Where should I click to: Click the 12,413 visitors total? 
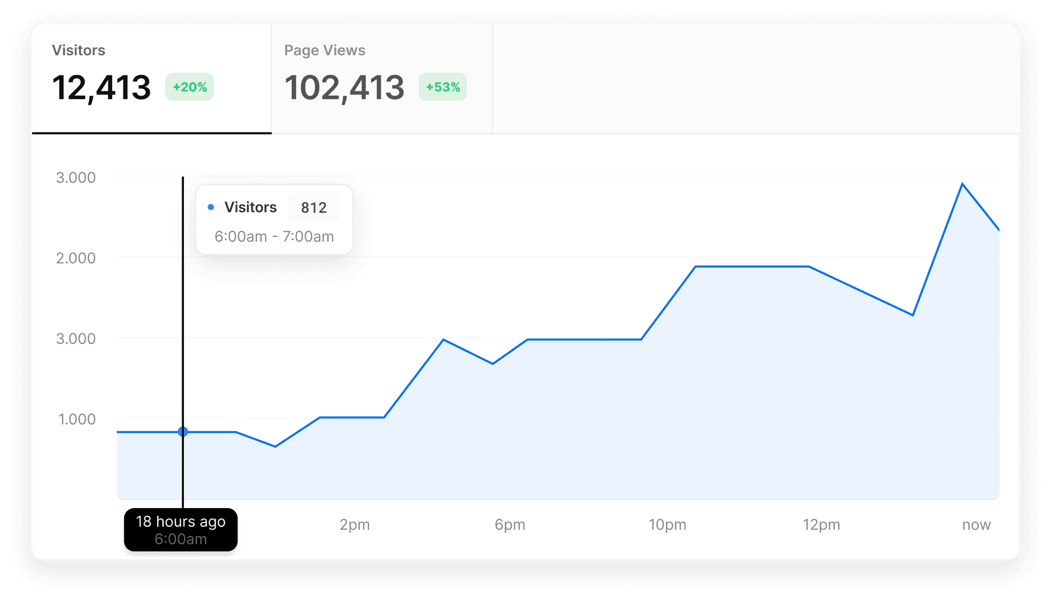101,88
